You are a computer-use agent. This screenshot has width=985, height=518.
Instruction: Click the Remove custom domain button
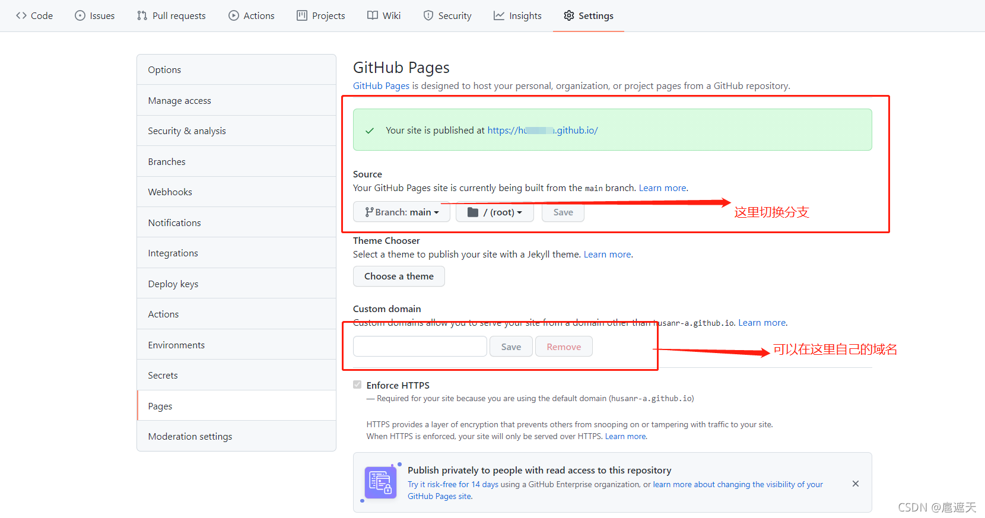coord(564,347)
